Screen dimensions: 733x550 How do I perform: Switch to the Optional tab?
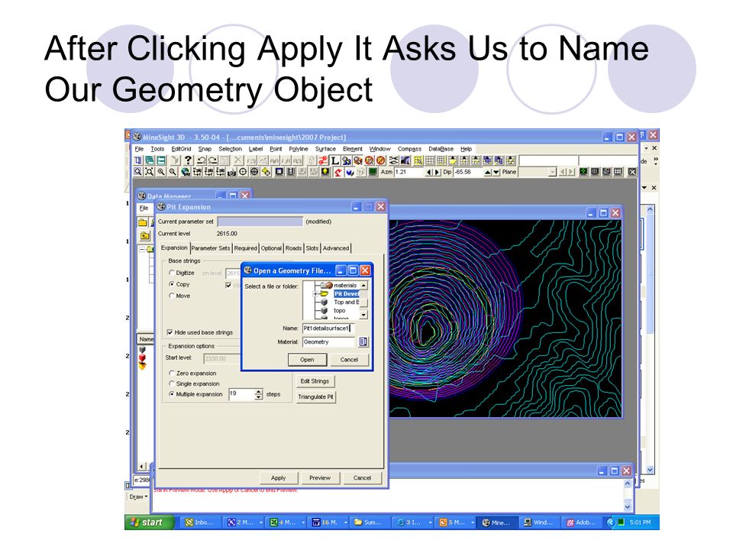point(271,248)
